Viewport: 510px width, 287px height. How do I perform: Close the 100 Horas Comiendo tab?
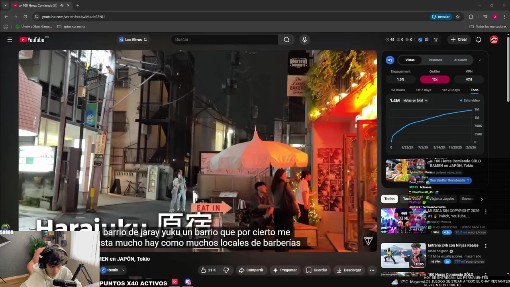point(68,5)
